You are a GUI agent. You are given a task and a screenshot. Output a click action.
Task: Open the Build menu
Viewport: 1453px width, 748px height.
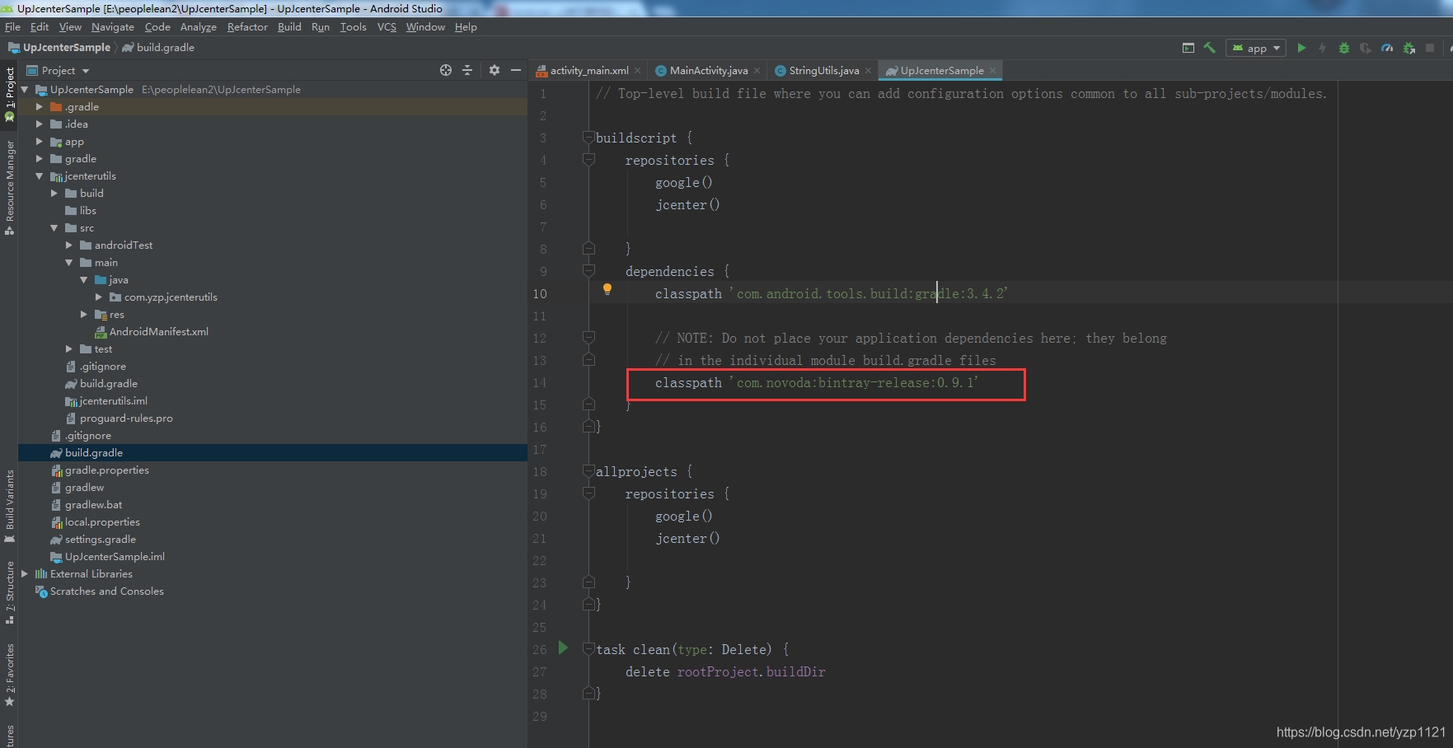click(289, 27)
